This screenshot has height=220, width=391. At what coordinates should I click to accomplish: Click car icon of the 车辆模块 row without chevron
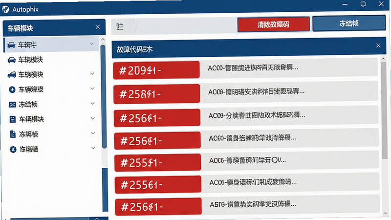(x=11, y=60)
